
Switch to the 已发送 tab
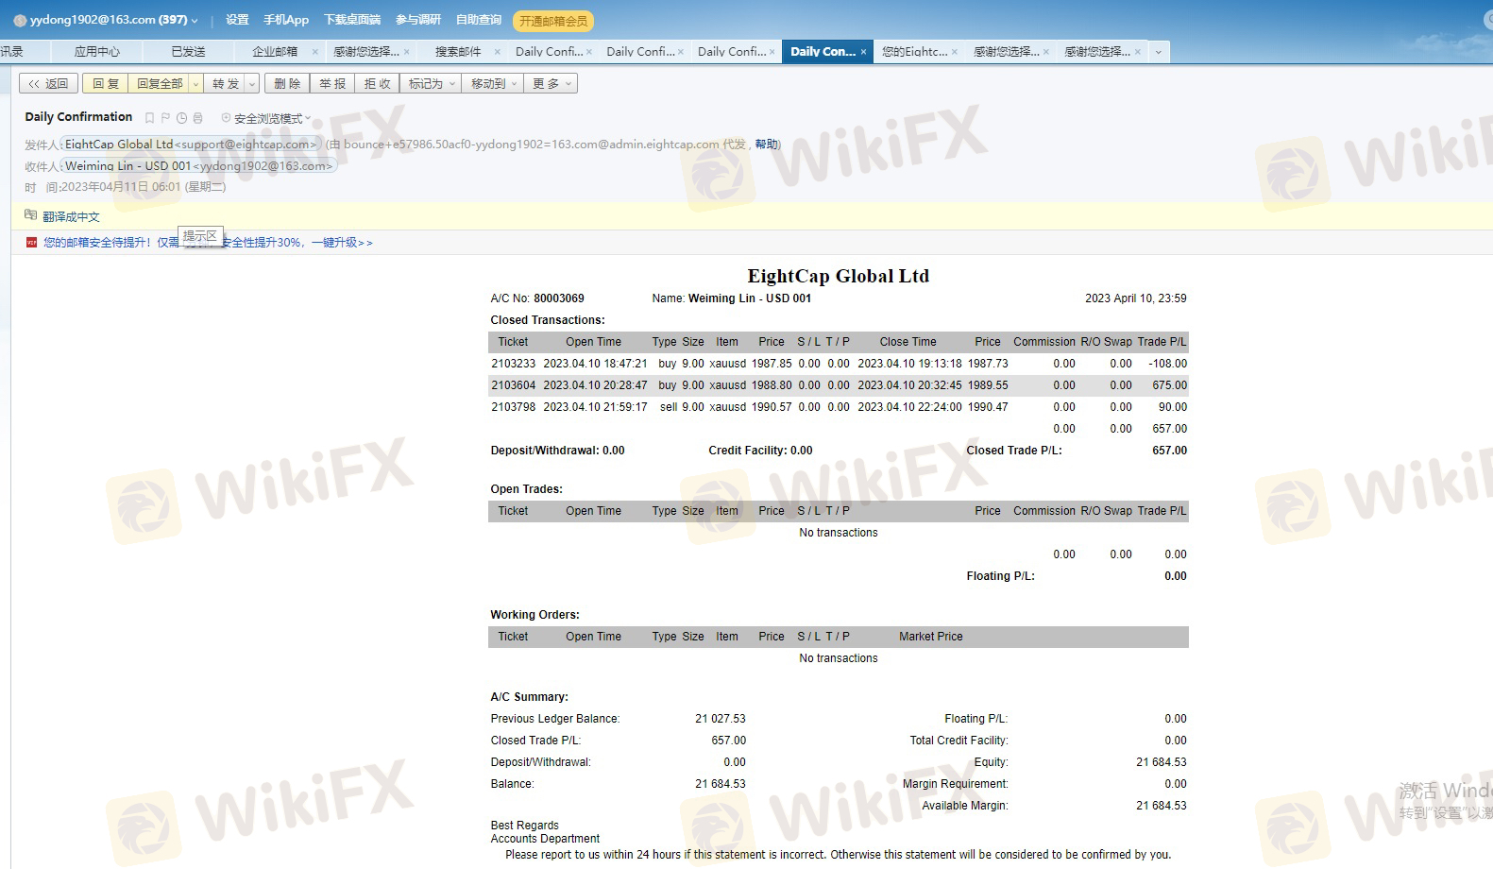188,52
